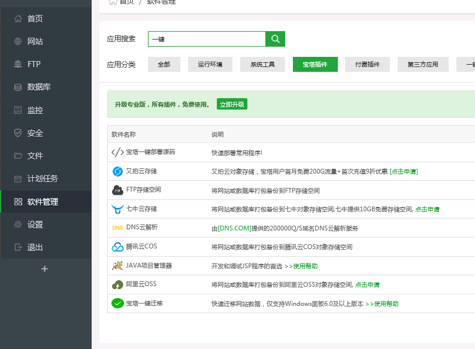Click the [点击申请] link for 又拍云
This screenshot has height=349, width=475.
(x=404, y=172)
